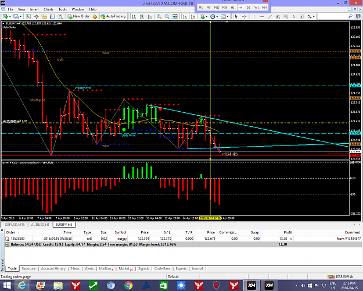Open the Tools menu
363x291 pixels.
63,9
